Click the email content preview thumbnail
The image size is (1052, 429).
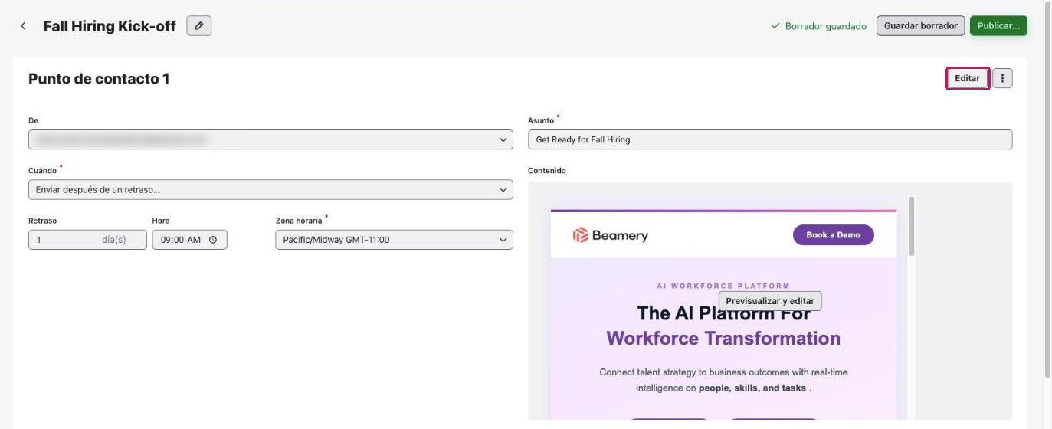[x=723, y=314]
